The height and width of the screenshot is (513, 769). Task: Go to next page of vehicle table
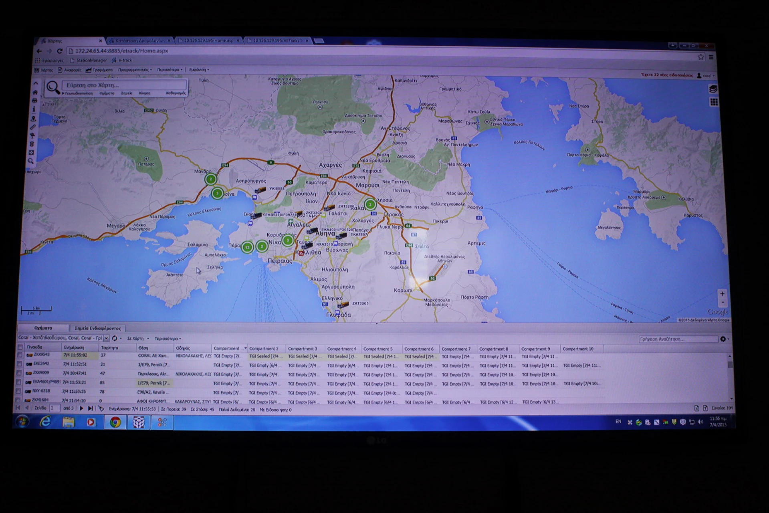[81, 408]
